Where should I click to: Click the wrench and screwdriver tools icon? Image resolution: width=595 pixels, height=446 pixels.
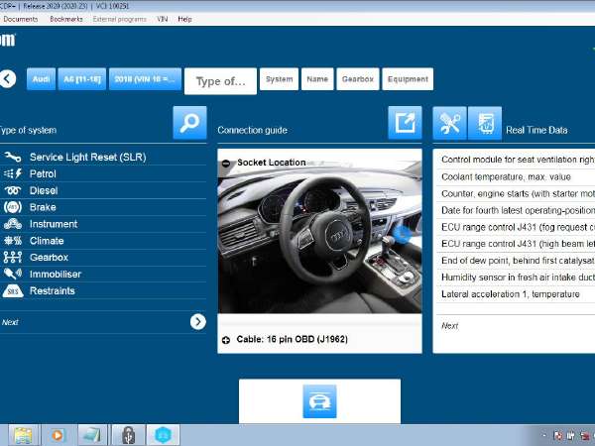[x=449, y=123]
